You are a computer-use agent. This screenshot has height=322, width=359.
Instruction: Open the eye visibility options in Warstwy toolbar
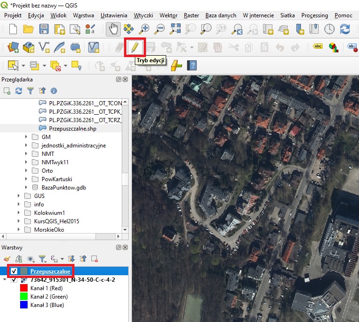[31, 258]
